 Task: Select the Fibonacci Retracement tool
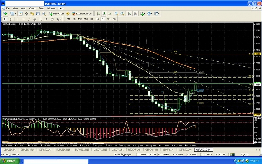point(41,19)
